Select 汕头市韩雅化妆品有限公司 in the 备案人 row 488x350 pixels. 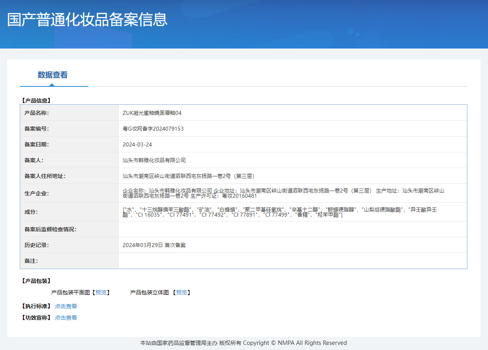point(154,160)
